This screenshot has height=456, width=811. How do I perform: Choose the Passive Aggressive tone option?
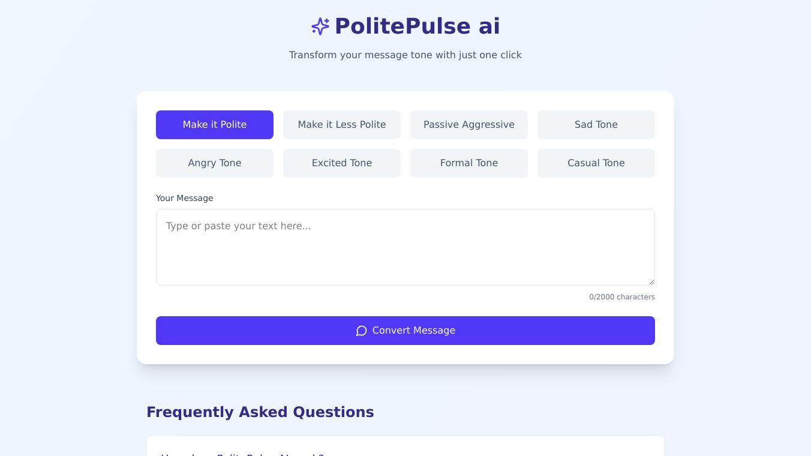[469, 125]
